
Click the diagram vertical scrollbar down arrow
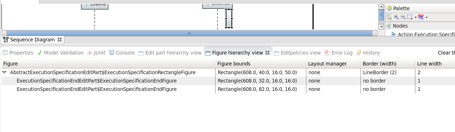(381, 27)
